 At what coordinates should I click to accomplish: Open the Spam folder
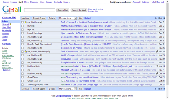pyautogui.click(x=5, y=37)
